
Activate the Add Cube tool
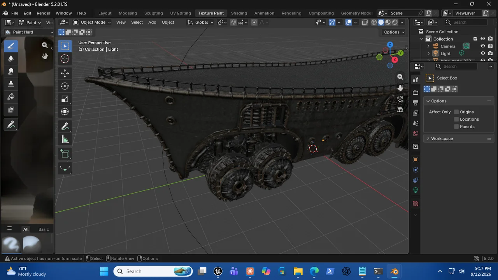tap(65, 153)
